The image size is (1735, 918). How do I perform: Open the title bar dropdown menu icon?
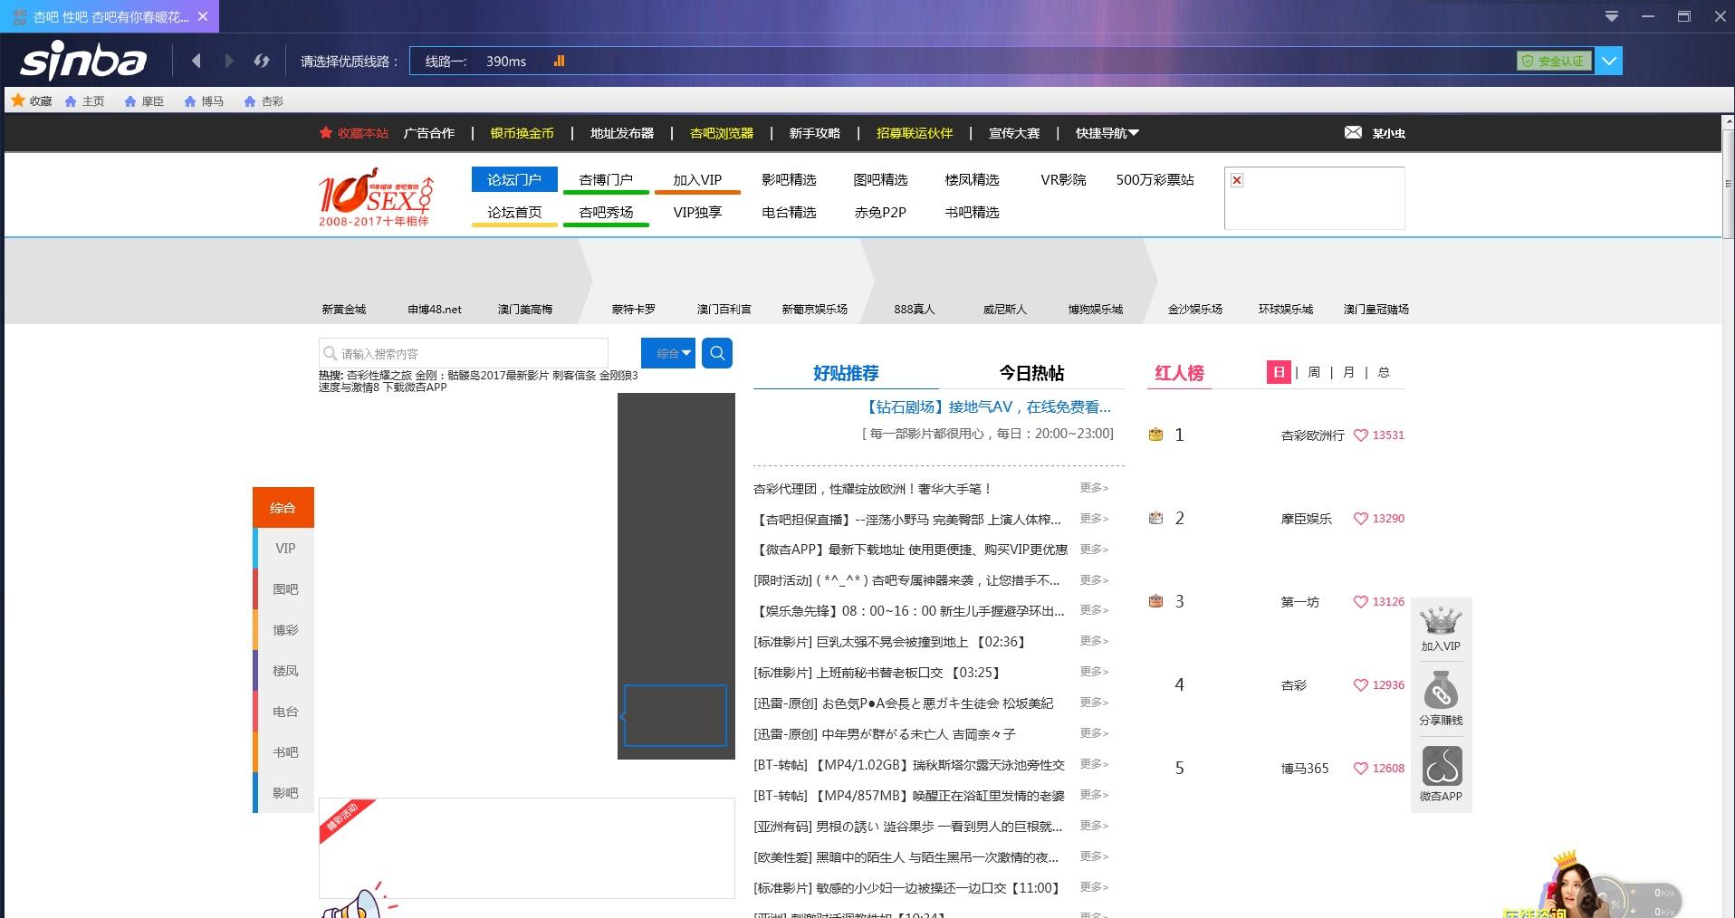[1612, 16]
